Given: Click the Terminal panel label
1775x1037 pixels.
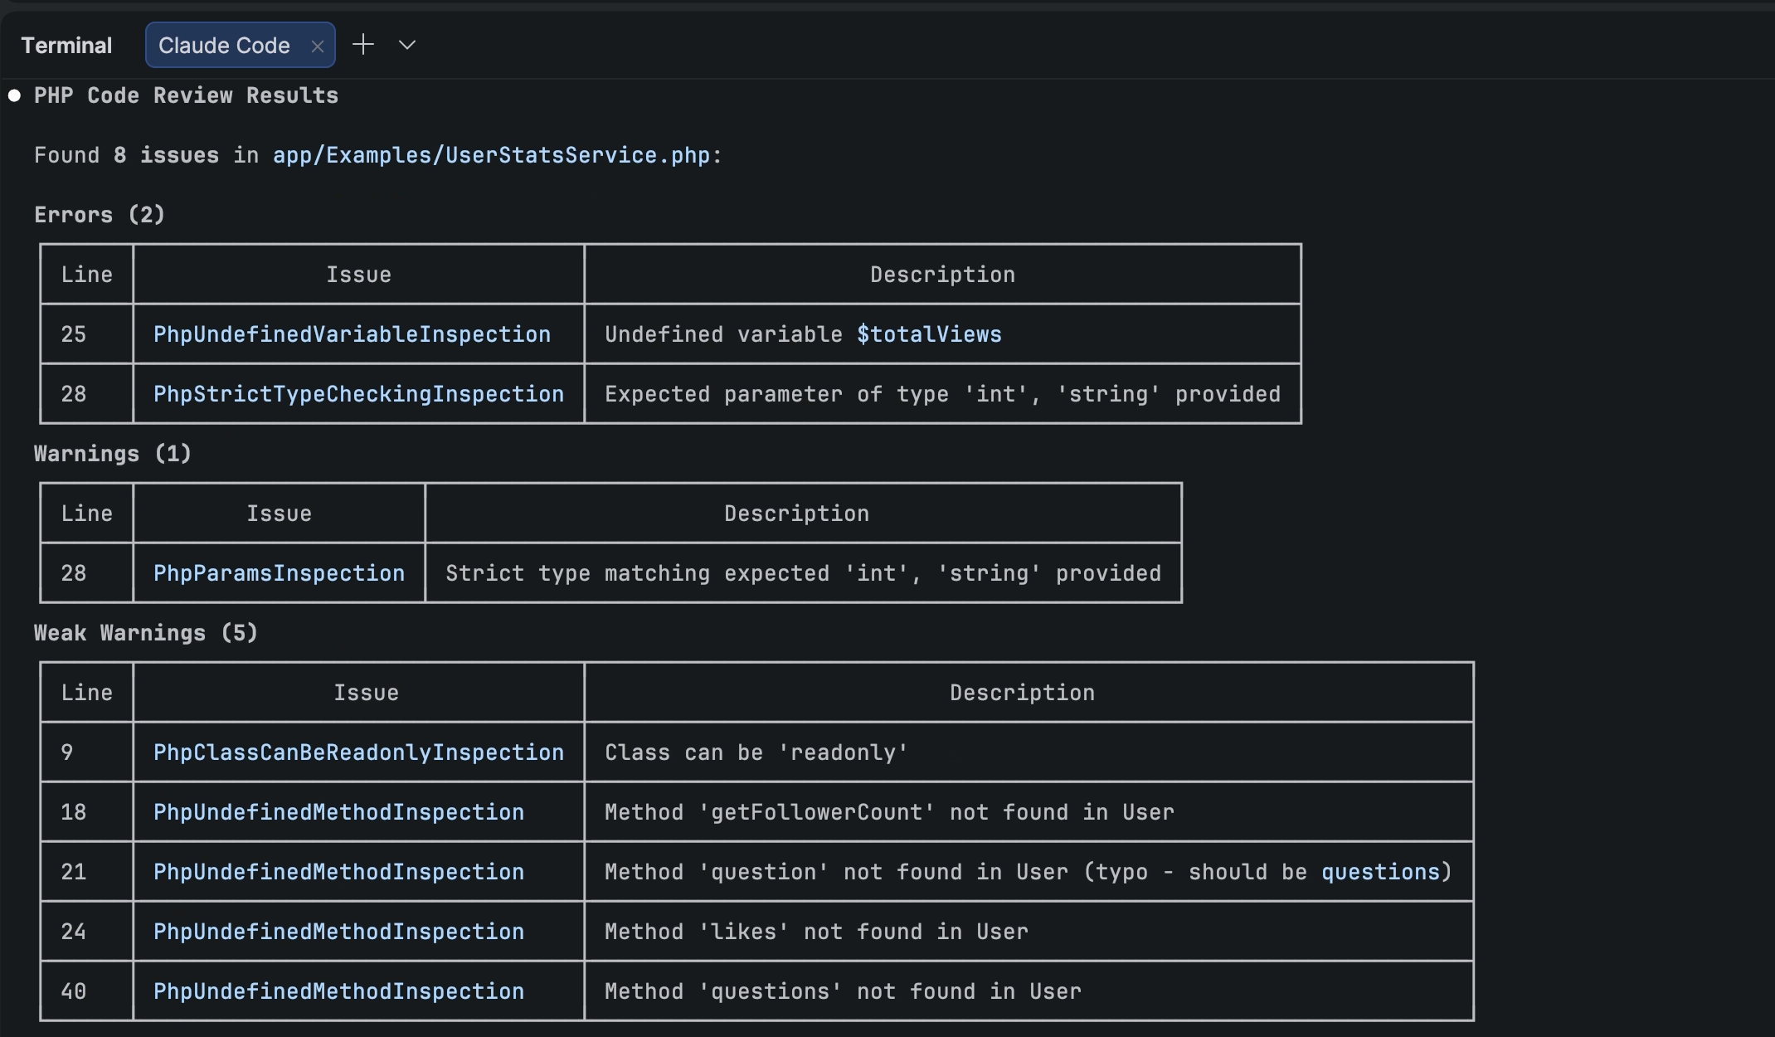Looking at the screenshot, I should pos(66,46).
